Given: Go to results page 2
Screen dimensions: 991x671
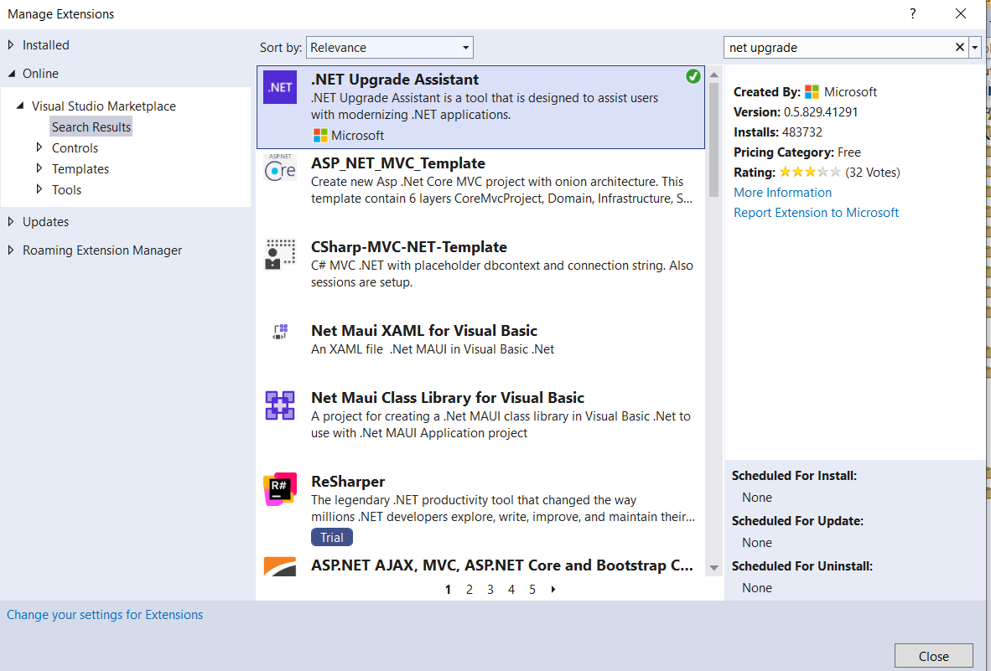Looking at the screenshot, I should pyautogui.click(x=470, y=590).
